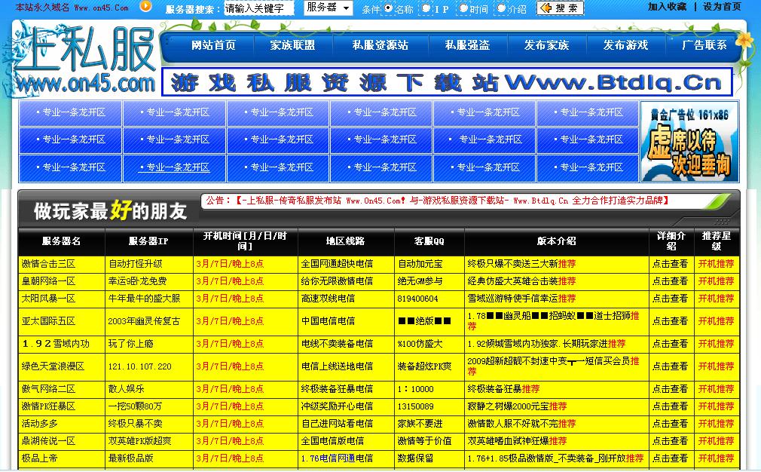Expand the 服务器 dropdown list
This screenshot has width=761, height=472.
coord(329,8)
